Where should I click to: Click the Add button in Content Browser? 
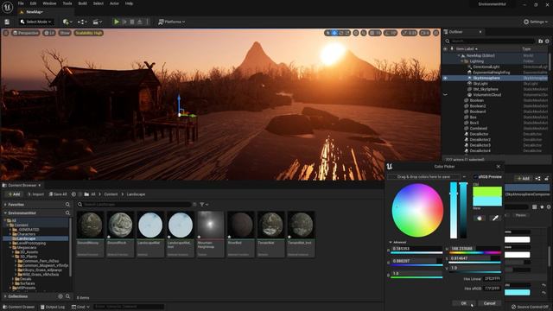pyautogui.click(x=14, y=194)
